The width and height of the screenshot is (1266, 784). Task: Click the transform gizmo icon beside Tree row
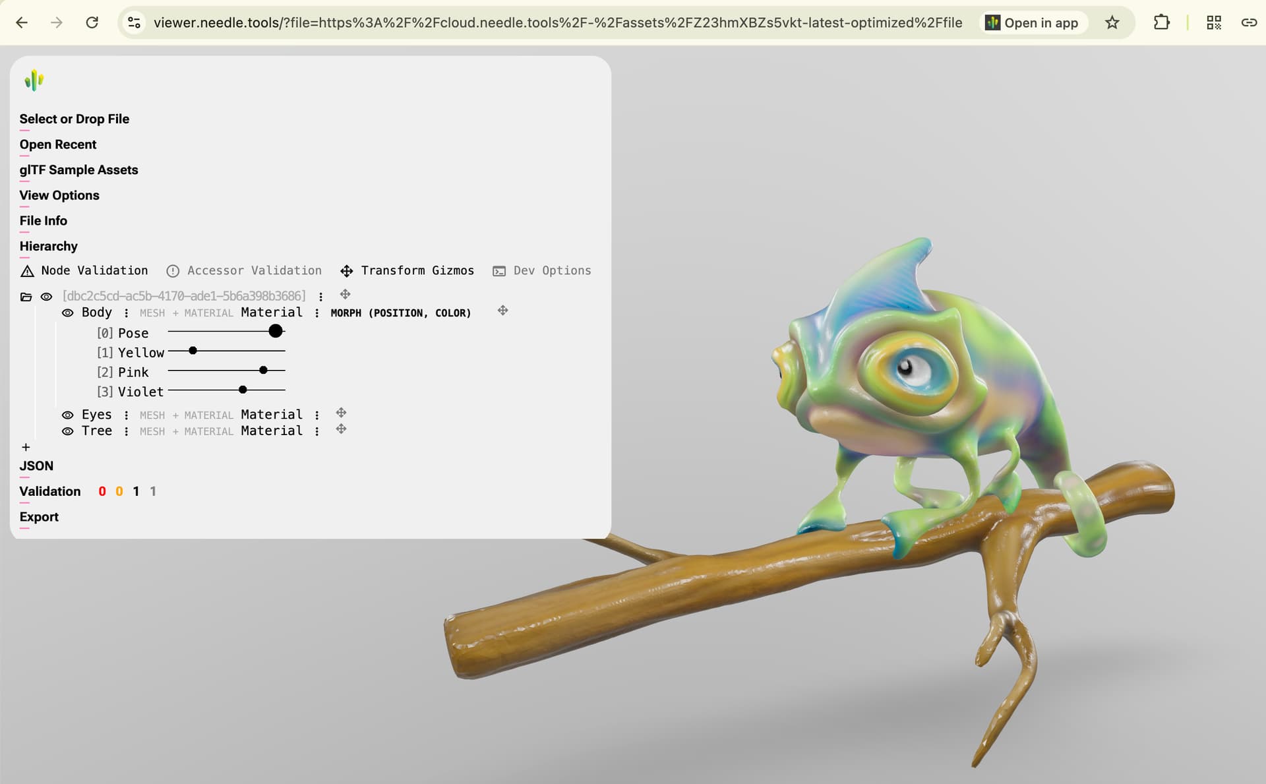point(341,429)
